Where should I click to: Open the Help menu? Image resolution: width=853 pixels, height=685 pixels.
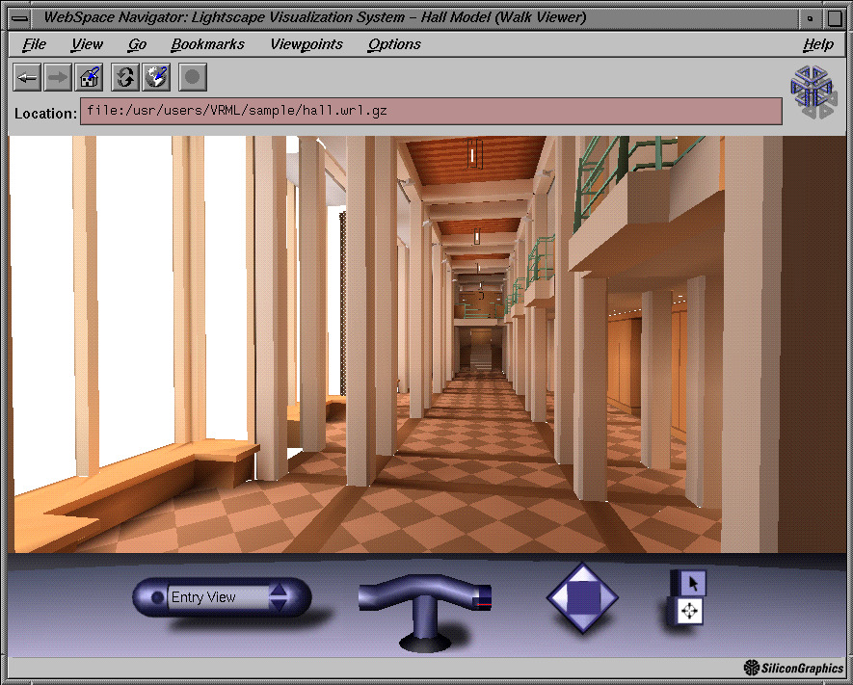(x=818, y=44)
